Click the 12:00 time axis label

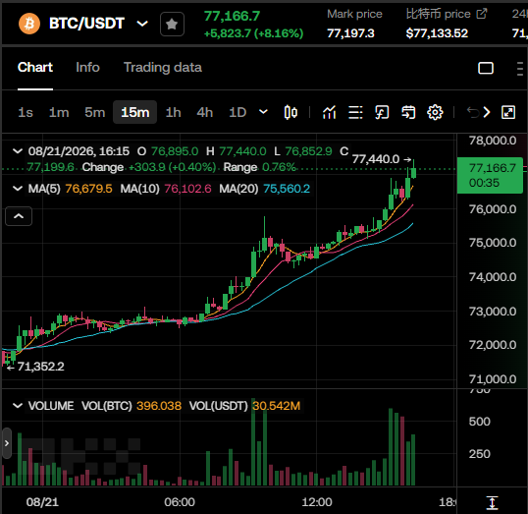click(317, 502)
